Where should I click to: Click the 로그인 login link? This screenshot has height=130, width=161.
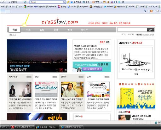tap(124, 35)
